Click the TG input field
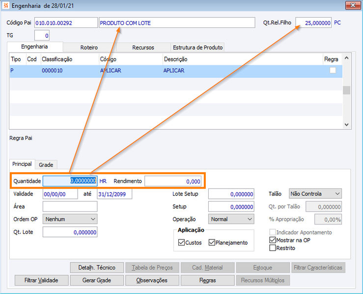This screenshot has width=363, height=294. coord(42,36)
